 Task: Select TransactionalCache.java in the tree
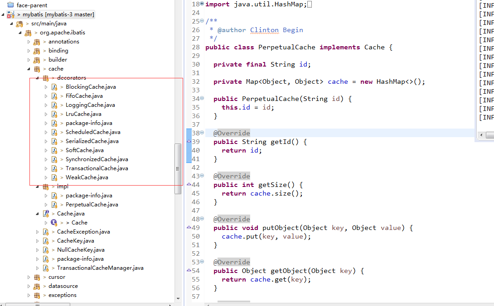pyautogui.click(x=97, y=169)
